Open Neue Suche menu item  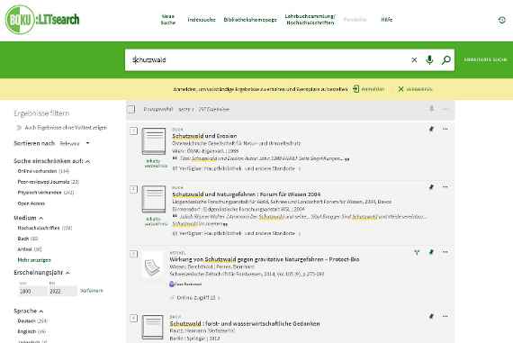(x=168, y=19)
